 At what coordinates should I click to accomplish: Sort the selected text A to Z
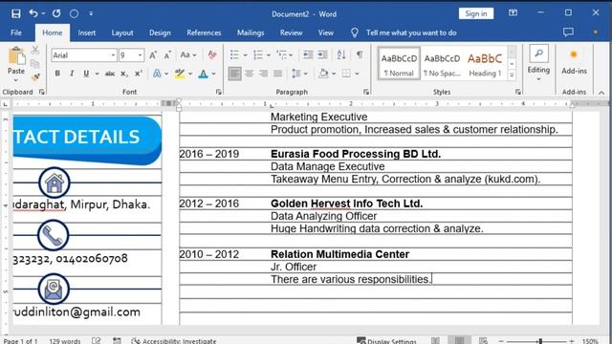pos(341,55)
